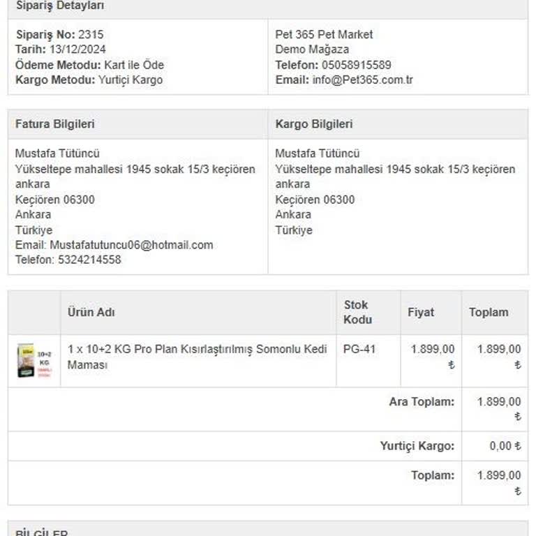
Task: Select the Ürün Adı column header
Action: click(91, 312)
